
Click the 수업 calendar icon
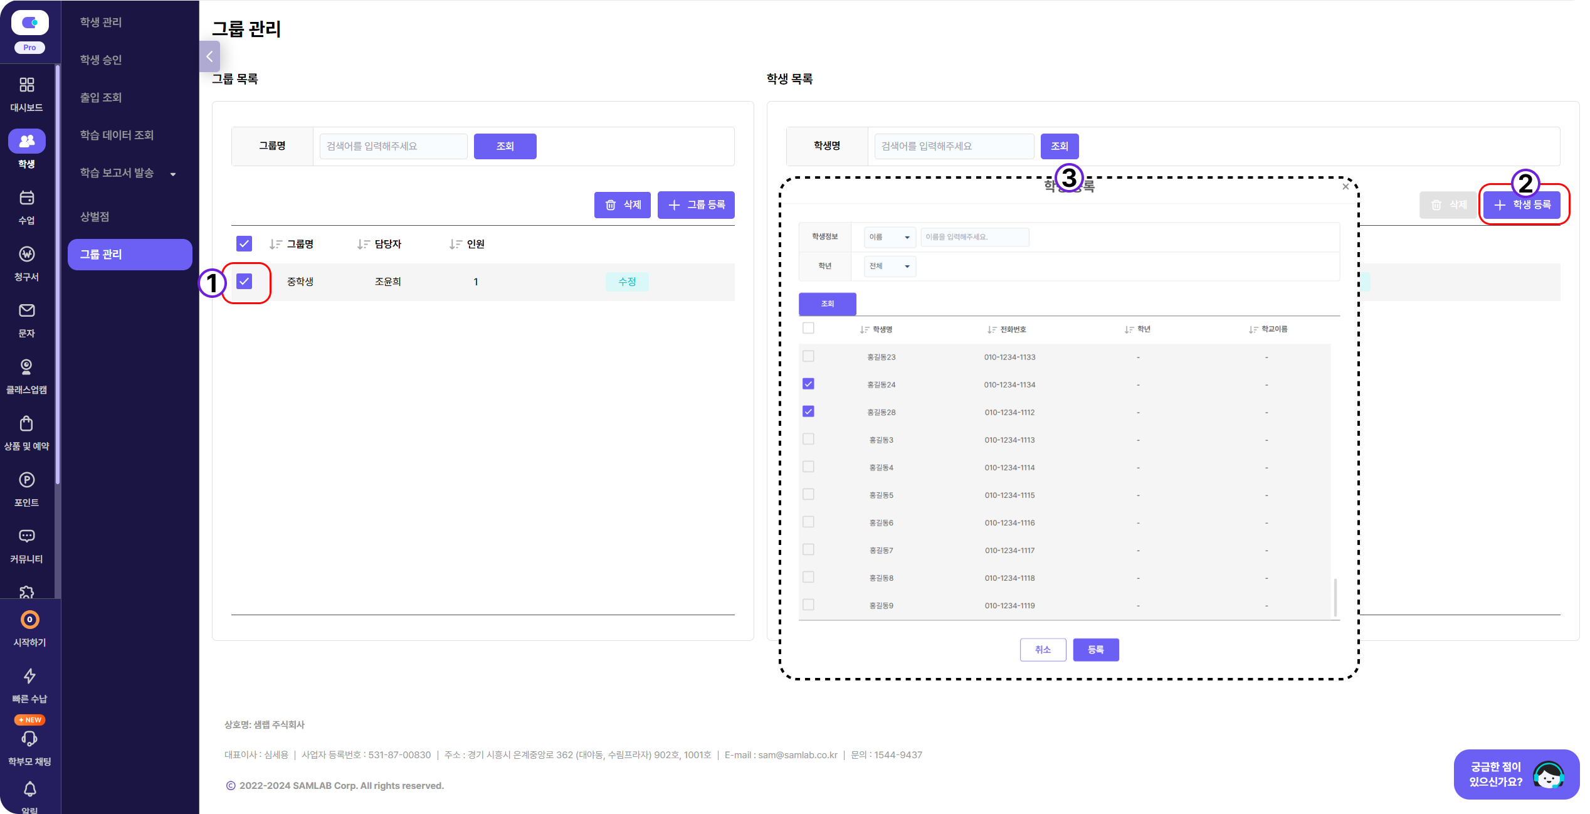pos(26,198)
